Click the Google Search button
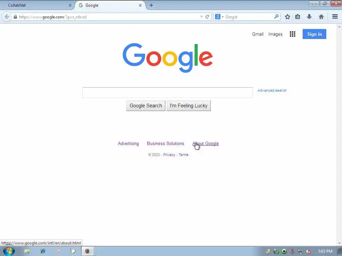 [x=146, y=106]
